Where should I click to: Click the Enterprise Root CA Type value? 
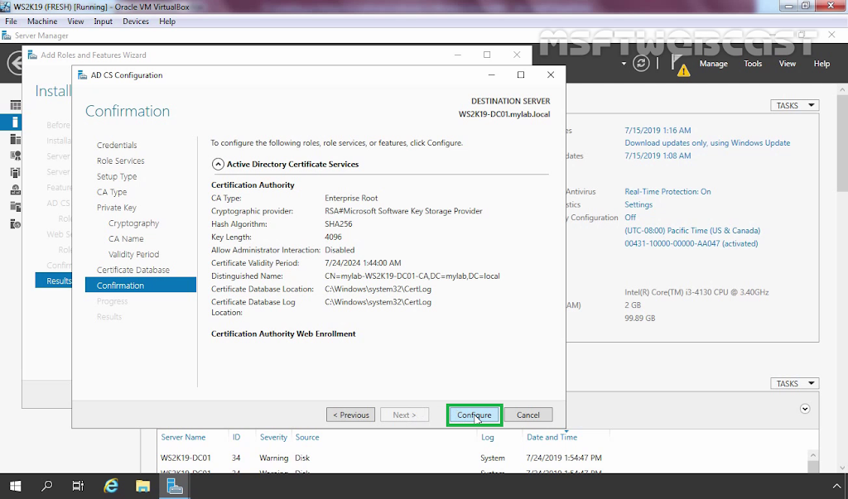pyautogui.click(x=351, y=198)
